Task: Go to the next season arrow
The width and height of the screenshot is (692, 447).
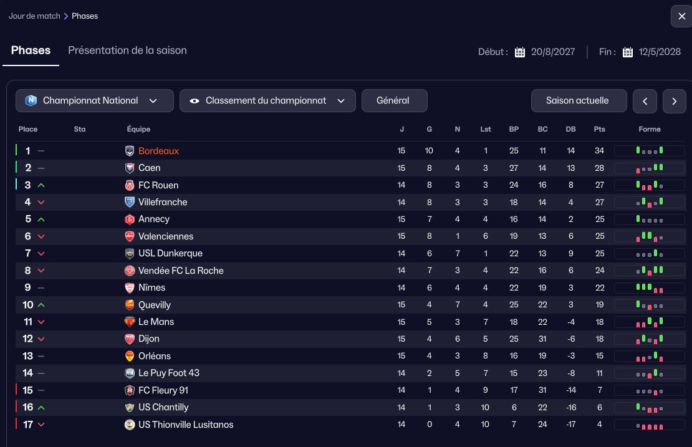Action: [x=674, y=101]
